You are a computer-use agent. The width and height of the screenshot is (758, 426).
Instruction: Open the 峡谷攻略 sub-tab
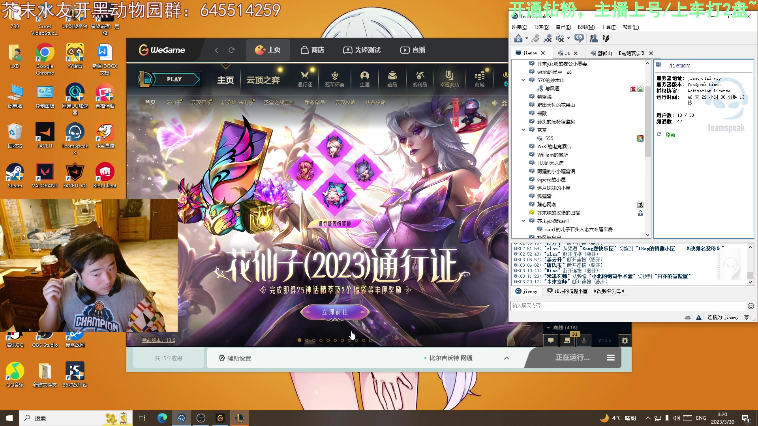[375, 103]
